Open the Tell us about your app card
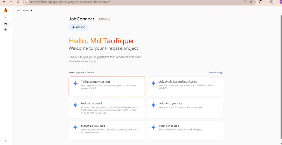282x145 pixels. click(x=107, y=86)
